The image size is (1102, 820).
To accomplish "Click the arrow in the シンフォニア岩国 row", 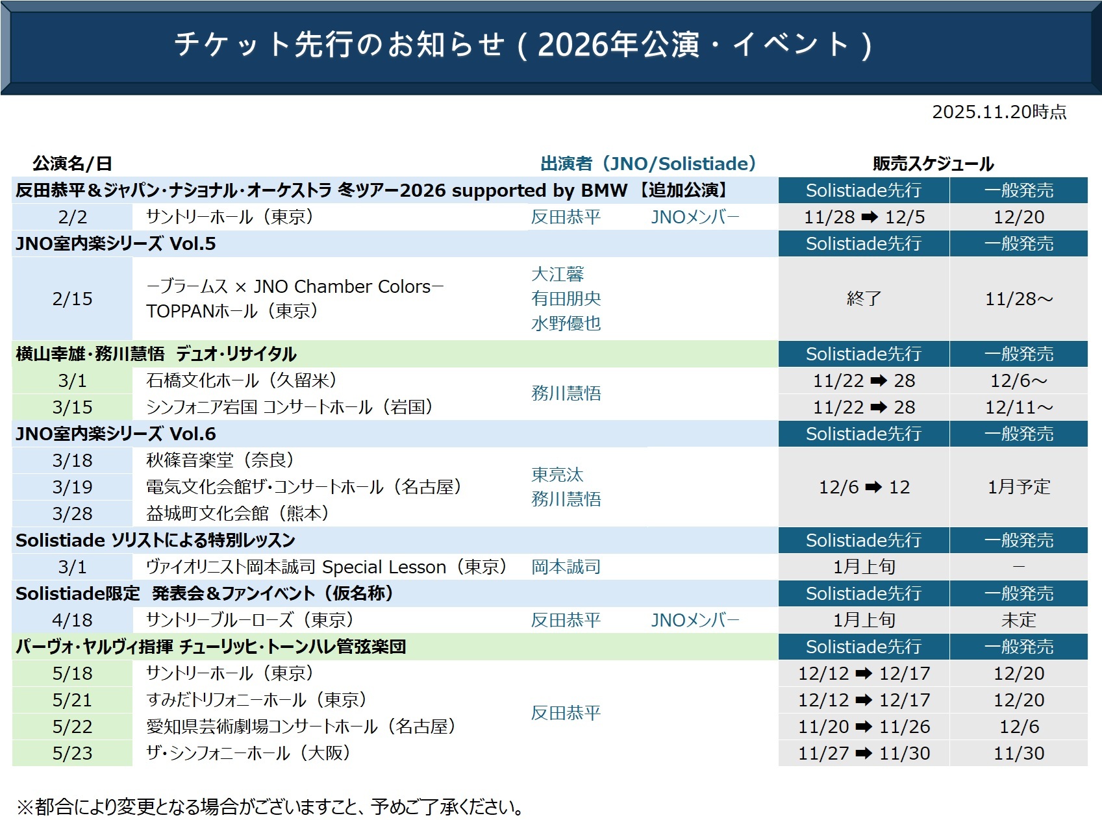I will click(x=878, y=408).
